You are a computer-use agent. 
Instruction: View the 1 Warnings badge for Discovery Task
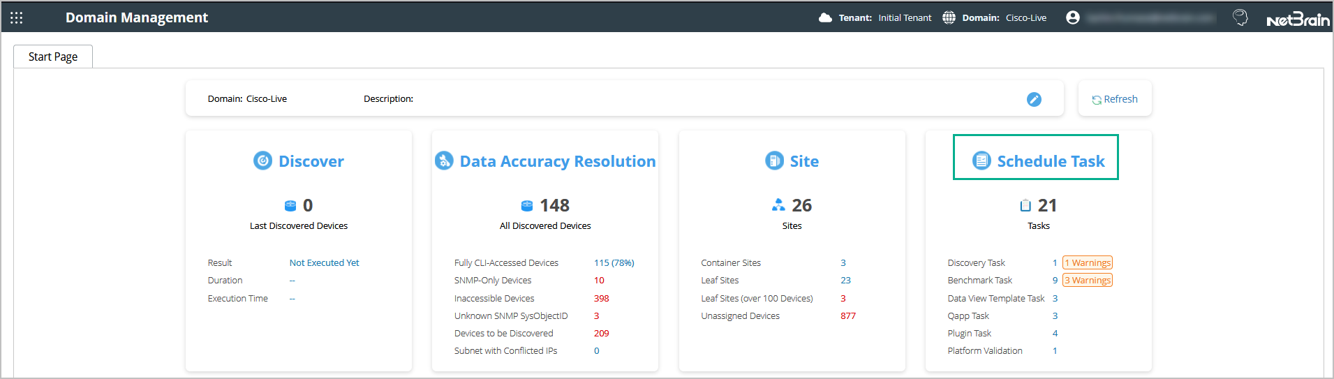(x=1087, y=263)
